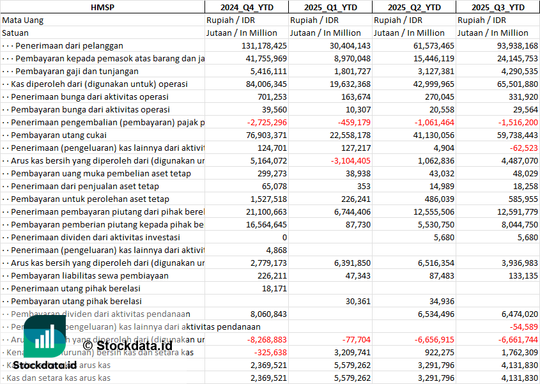Select value 701,253
The height and width of the screenshot is (384, 540).
click(272, 96)
